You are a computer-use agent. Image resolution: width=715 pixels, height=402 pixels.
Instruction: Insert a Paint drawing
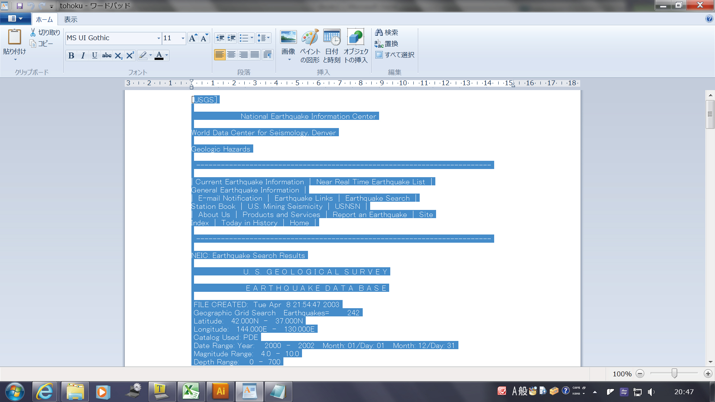[x=310, y=46]
